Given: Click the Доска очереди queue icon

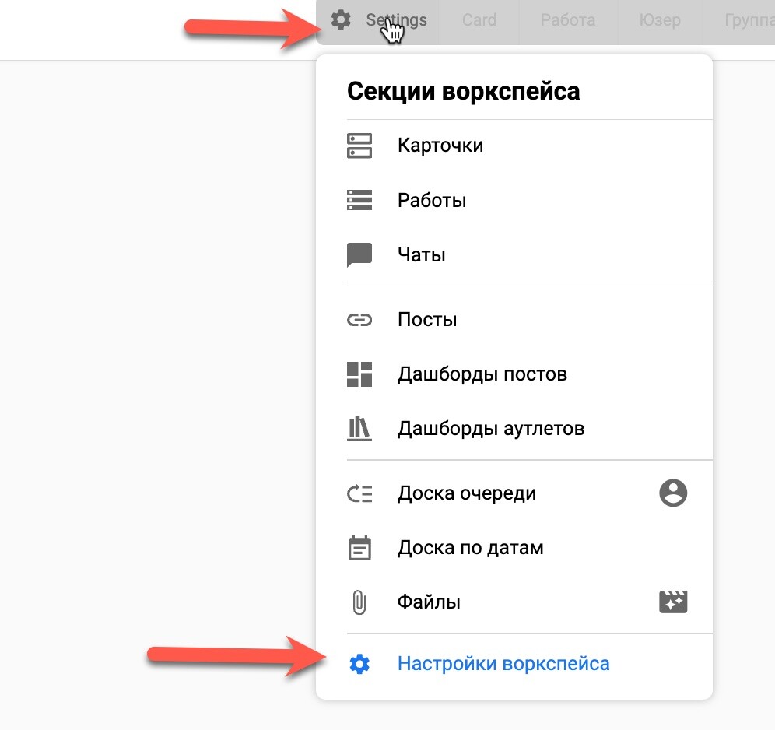Looking at the screenshot, I should click(359, 493).
